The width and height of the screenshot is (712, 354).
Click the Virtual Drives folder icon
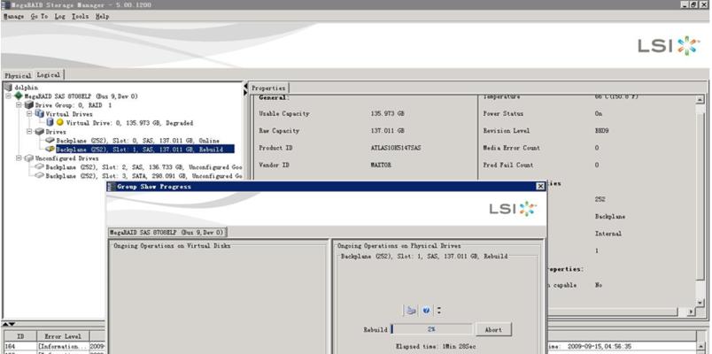point(40,114)
